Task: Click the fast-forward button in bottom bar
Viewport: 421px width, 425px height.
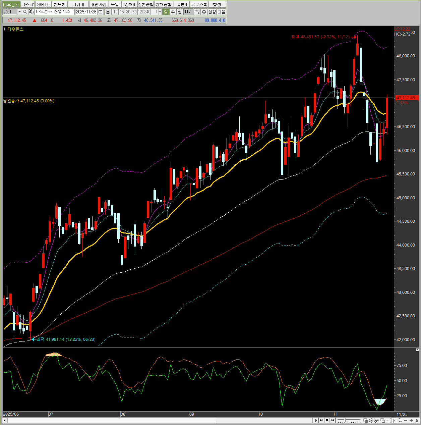Action: tap(333, 420)
